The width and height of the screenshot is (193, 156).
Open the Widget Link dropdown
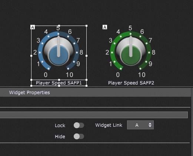(140, 125)
